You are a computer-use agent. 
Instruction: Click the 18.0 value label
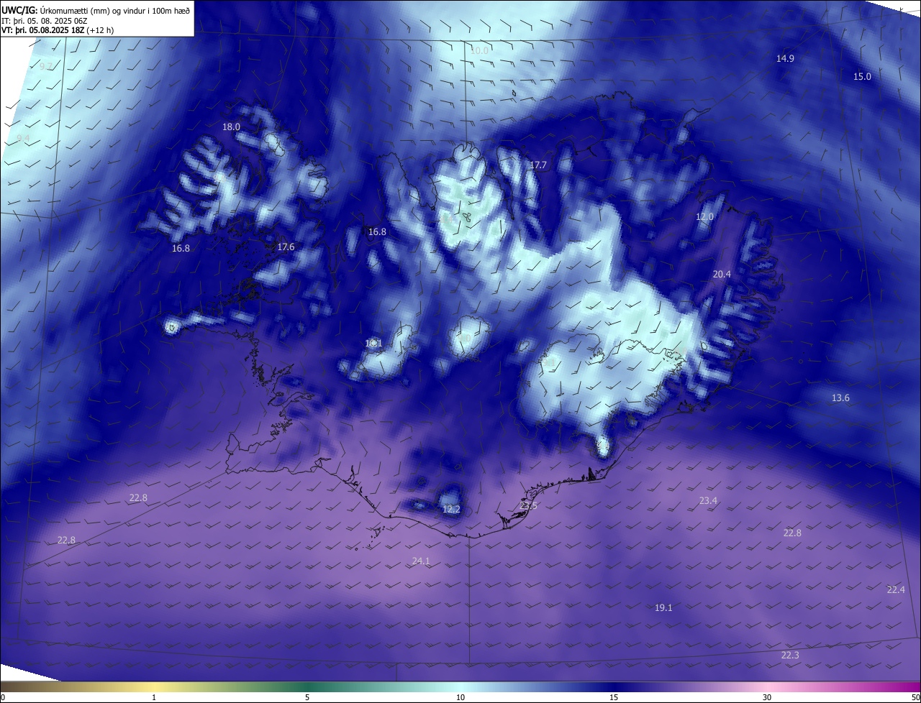(x=231, y=127)
